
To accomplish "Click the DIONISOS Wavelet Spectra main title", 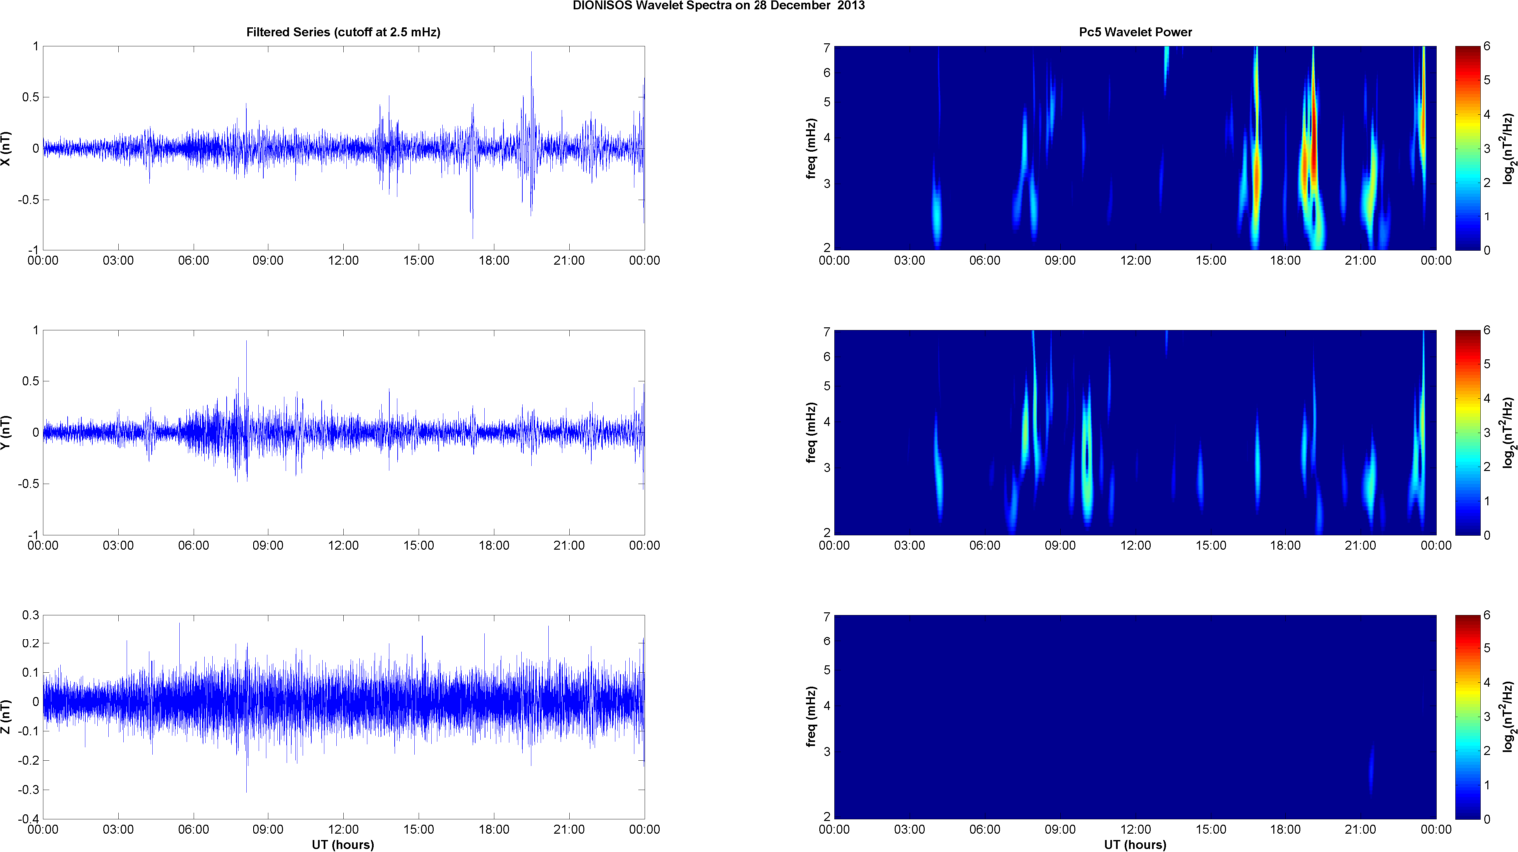I will tap(719, 6).
